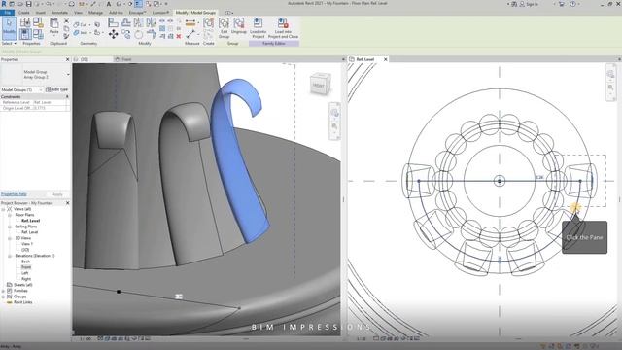Select Revit Links in Project Browser
The height and width of the screenshot is (350, 622).
[x=23, y=302]
